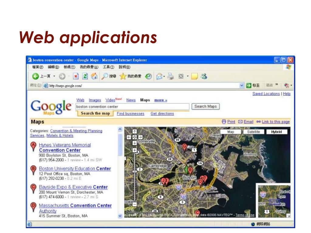Click red marker B beside Boston University

(x=33, y=170)
